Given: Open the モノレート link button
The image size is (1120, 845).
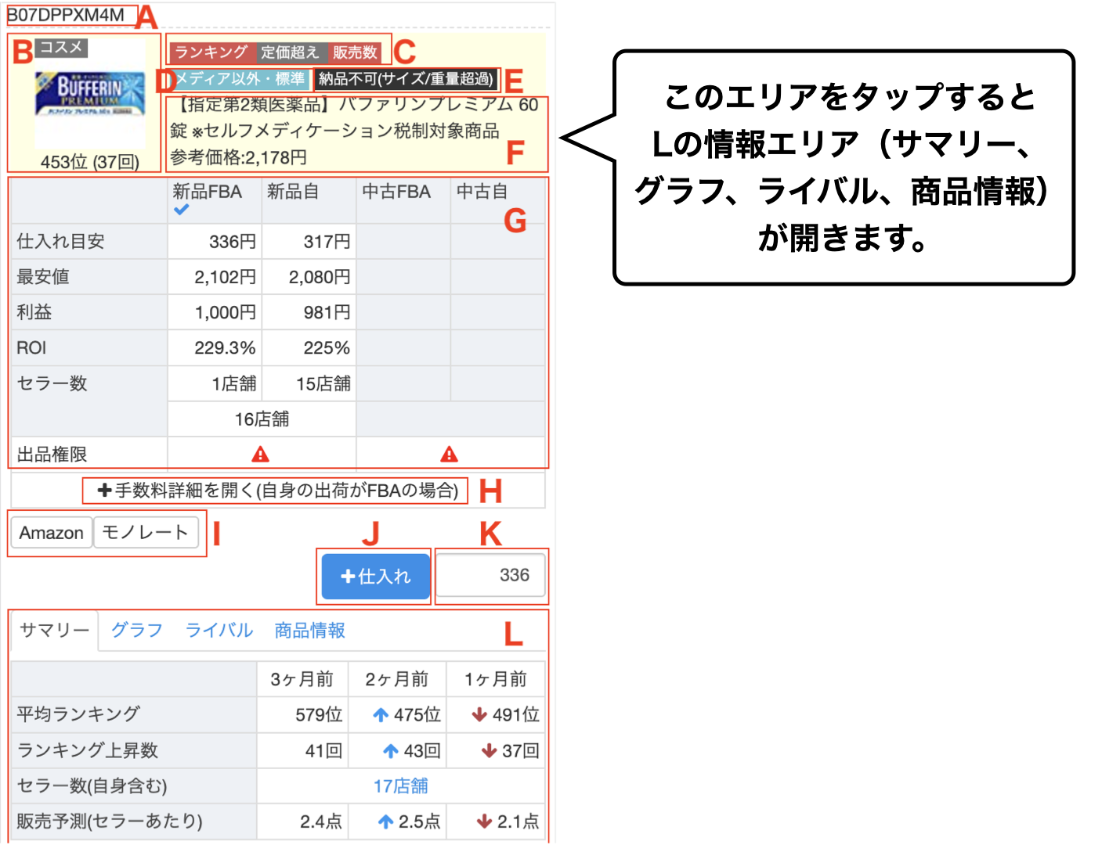Looking at the screenshot, I should tap(146, 533).
